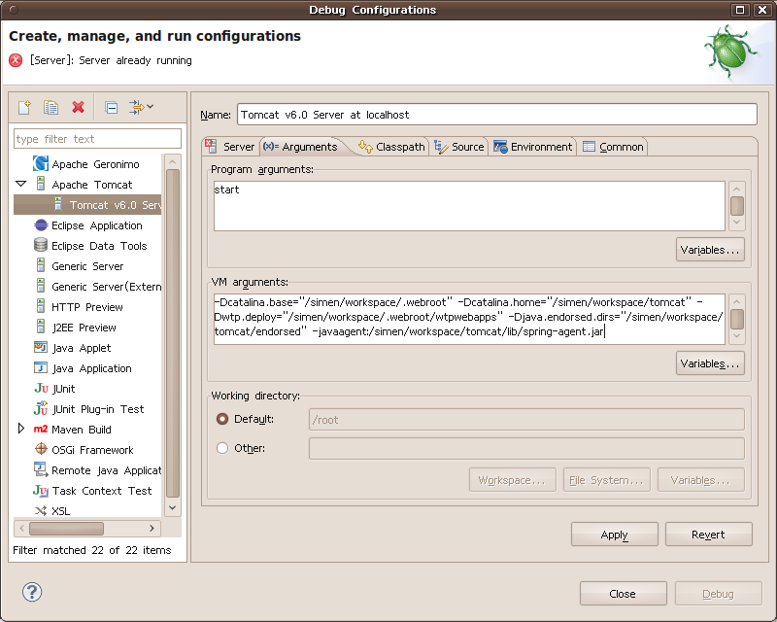Image resolution: width=777 pixels, height=622 pixels.
Task: Select the Java Application configuration type
Action: (97, 367)
